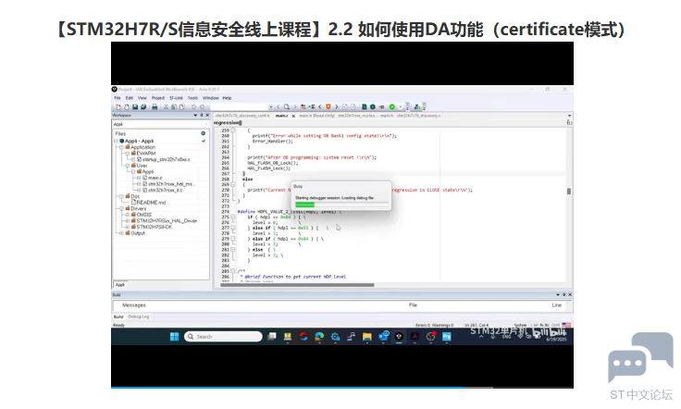The image size is (681, 409).
Task: Switch to the stm32h7s78_discovery_conf.h editor tab
Action: pyautogui.click(x=242, y=116)
